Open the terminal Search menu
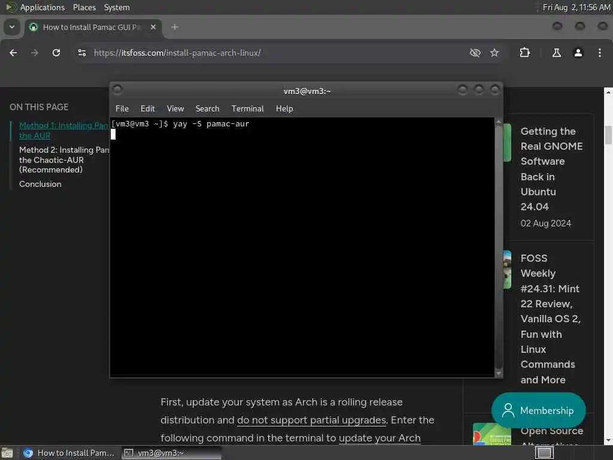 (208, 109)
